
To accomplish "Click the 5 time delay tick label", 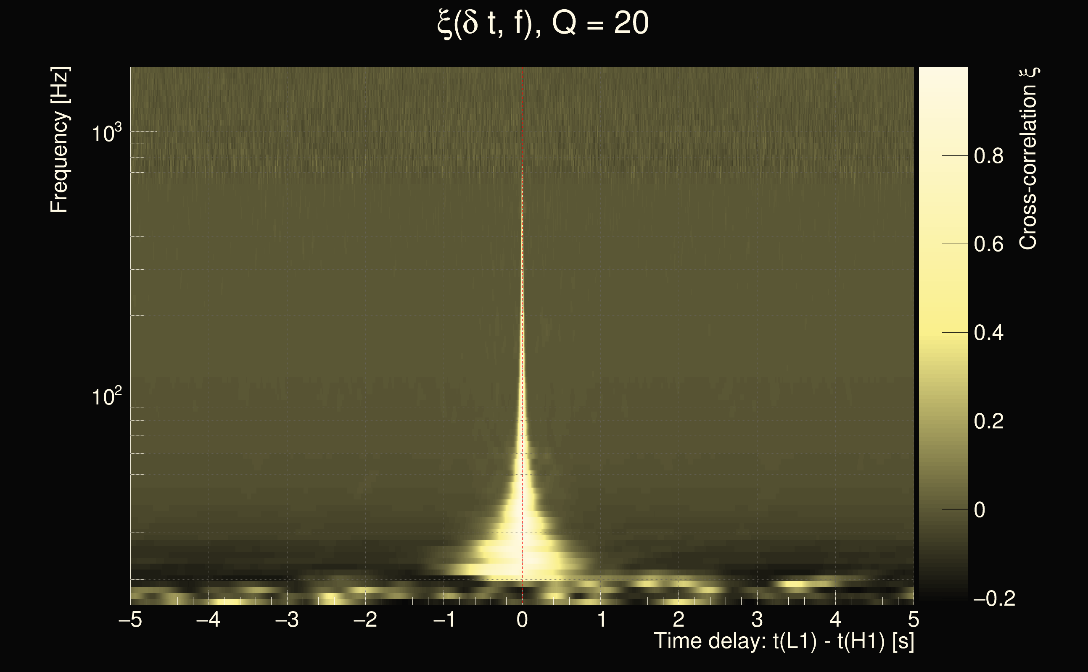I will tap(913, 619).
